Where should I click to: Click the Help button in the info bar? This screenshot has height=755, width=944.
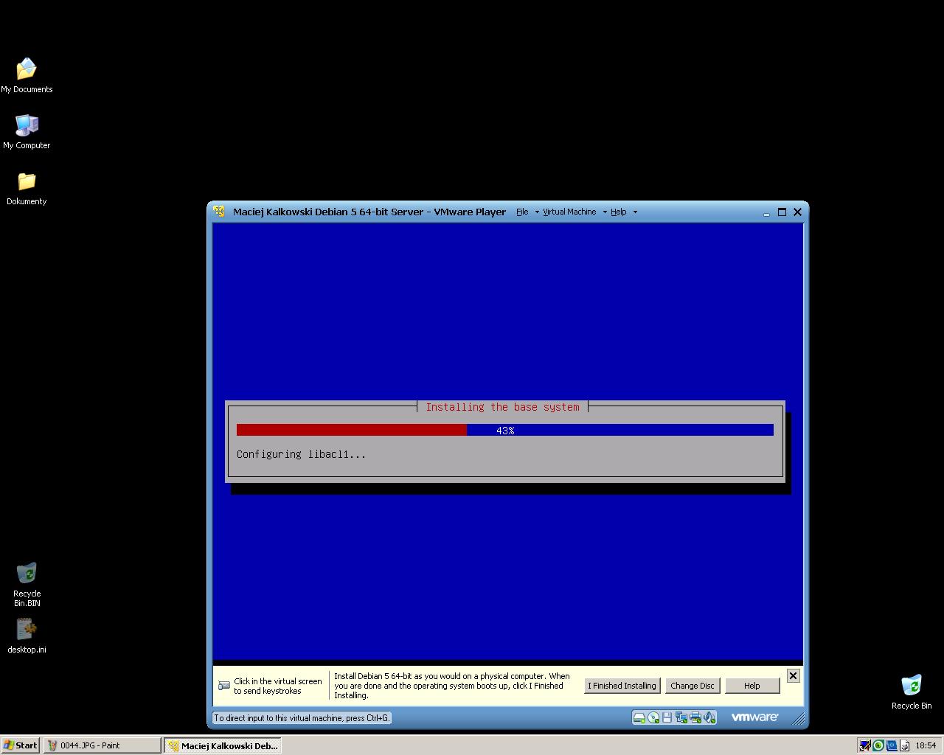(x=752, y=686)
